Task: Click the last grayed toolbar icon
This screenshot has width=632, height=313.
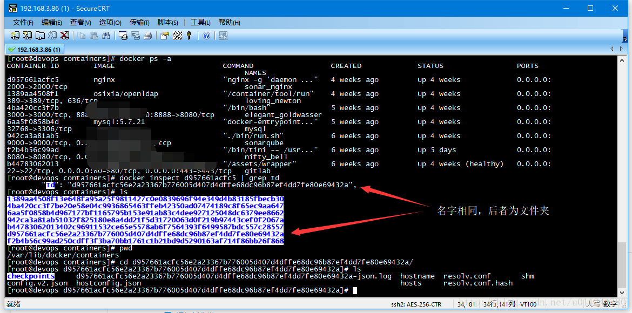Action: pyautogui.click(x=223, y=36)
